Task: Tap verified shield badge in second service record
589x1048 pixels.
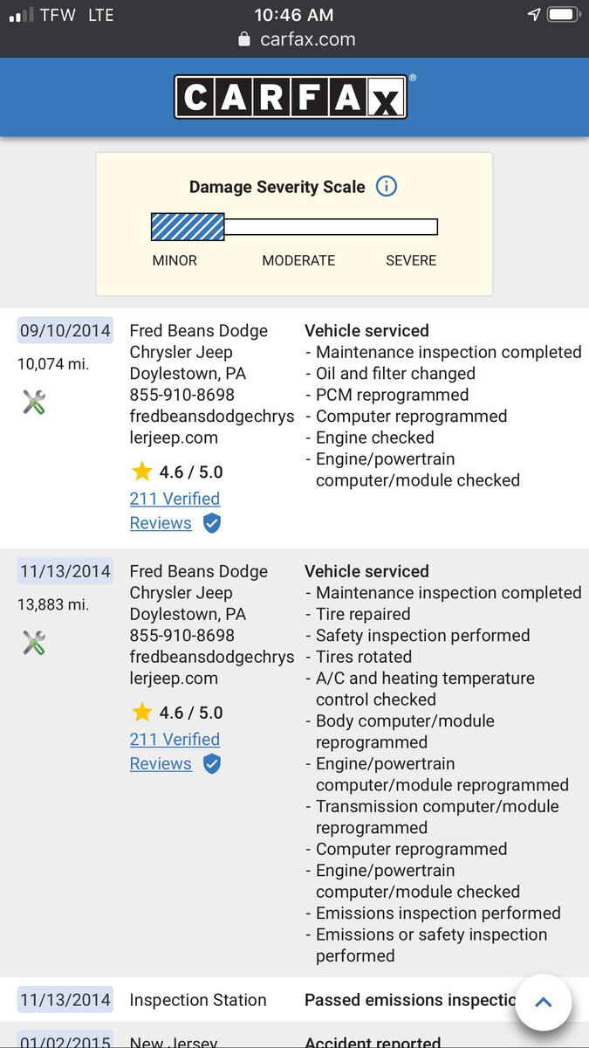Action: tap(211, 763)
